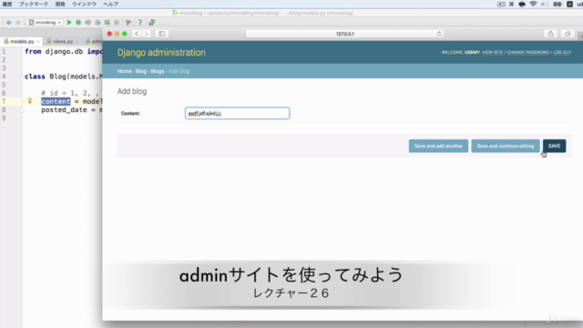Click the battery icon in menu bar
The width and height of the screenshot is (583, 328).
(557, 4)
